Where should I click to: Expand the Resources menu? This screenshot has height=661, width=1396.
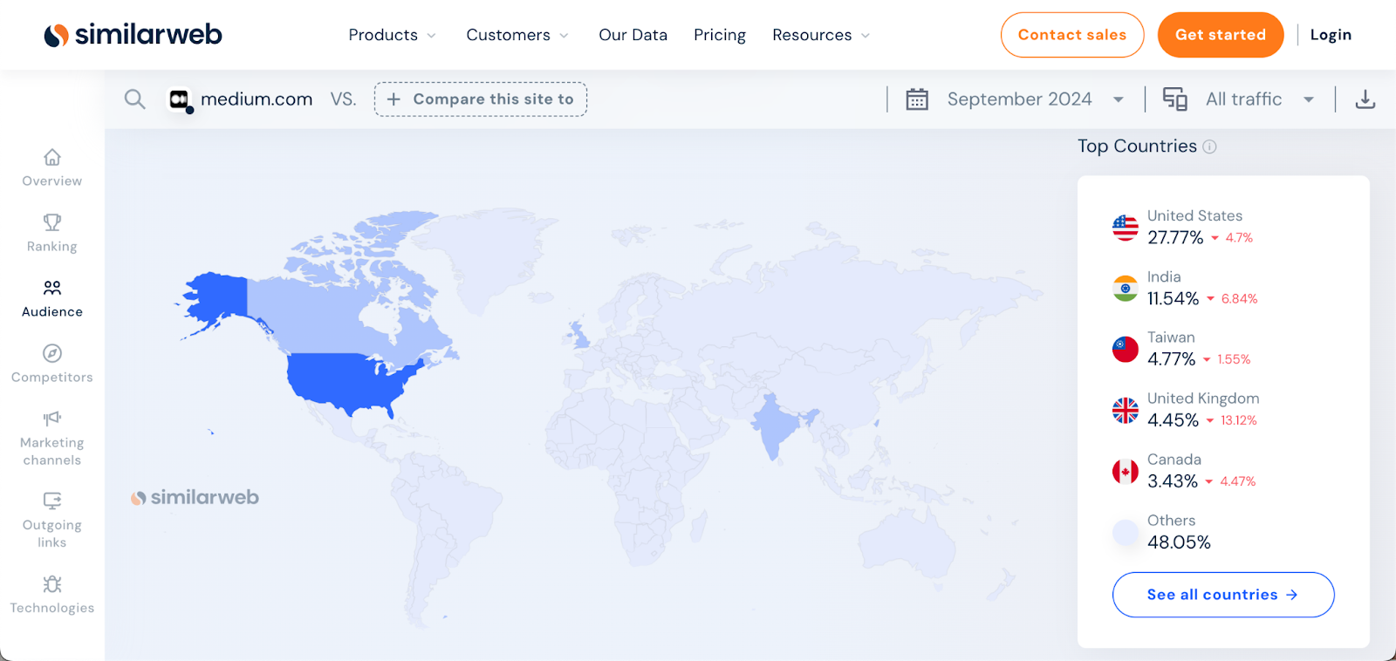(x=821, y=35)
